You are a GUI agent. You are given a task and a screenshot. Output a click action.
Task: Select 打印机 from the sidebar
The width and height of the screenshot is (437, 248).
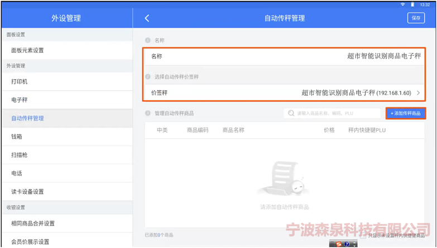[x=20, y=82]
